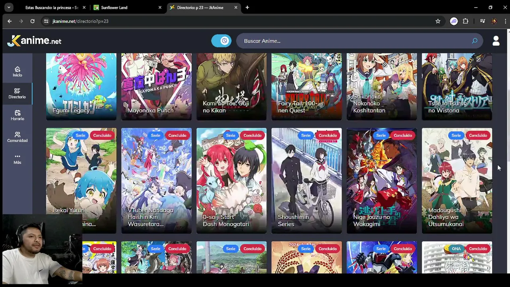Open the tab search dropdown chevron

[x=8, y=7]
